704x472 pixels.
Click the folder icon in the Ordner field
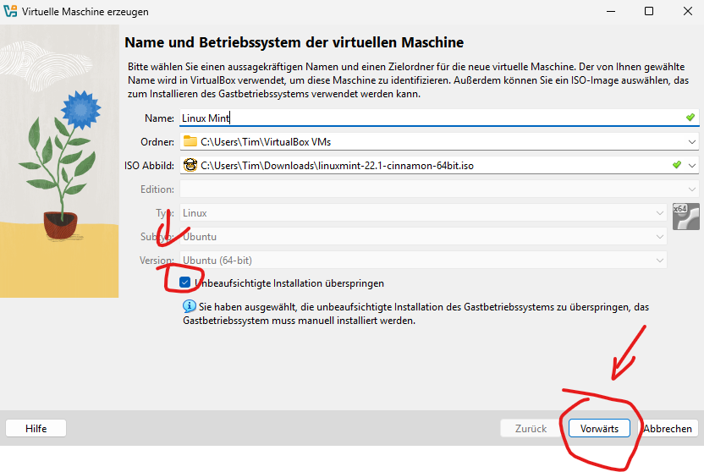190,141
